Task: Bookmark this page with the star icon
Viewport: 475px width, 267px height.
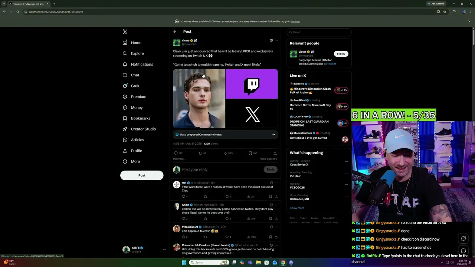Action: 445,12
